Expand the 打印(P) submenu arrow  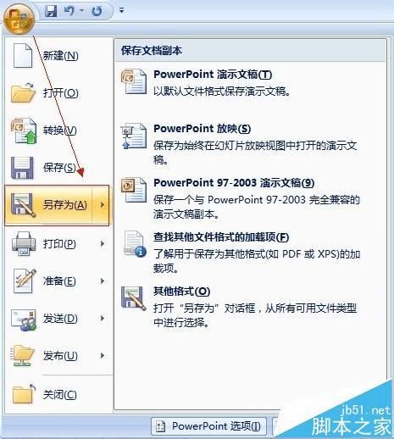tap(103, 243)
